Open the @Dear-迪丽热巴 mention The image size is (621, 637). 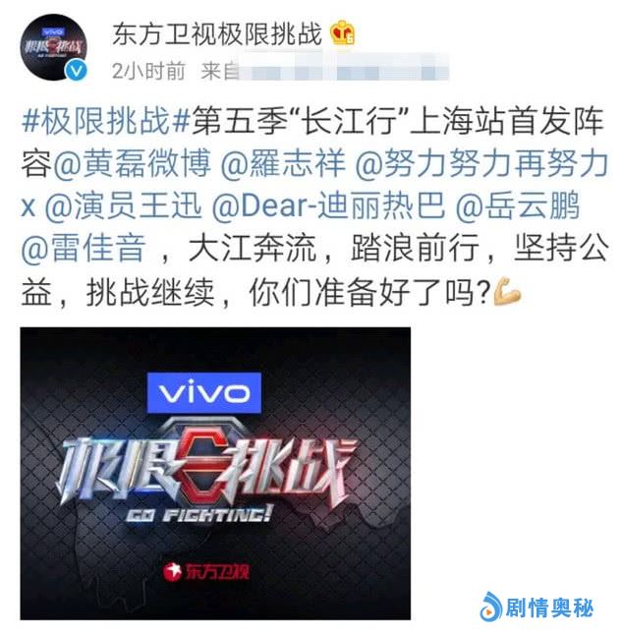(x=328, y=205)
